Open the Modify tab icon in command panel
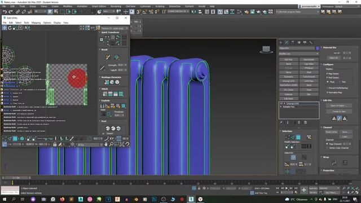Viewport: 361px width, 203px height. click(x=287, y=43)
